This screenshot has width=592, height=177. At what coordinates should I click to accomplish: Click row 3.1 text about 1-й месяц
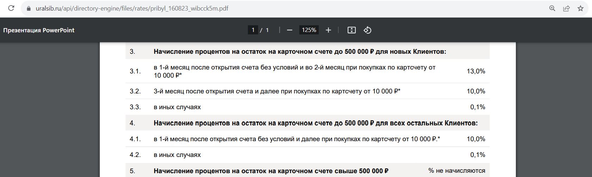pyautogui.click(x=294, y=71)
